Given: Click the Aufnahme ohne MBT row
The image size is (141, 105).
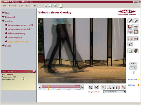Looking at the screenshot, I should pos(13,77).
